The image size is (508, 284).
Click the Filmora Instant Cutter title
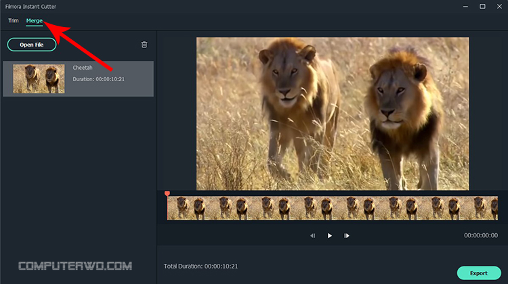point(30,7)
